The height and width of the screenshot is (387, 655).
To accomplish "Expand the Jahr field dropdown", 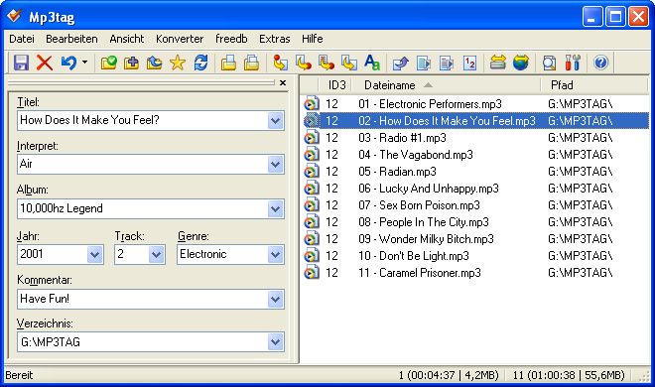I will click(x=95, y=254).
